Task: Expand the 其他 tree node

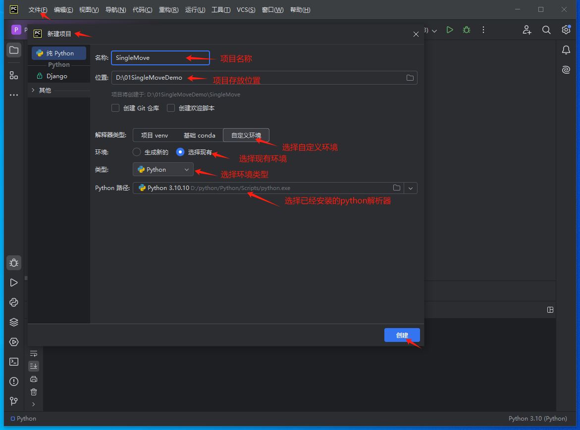Action: [x=33, y=90]
